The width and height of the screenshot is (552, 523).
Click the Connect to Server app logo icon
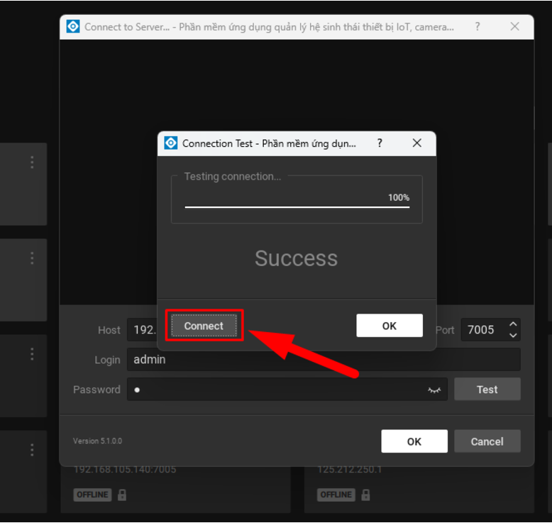73,27
